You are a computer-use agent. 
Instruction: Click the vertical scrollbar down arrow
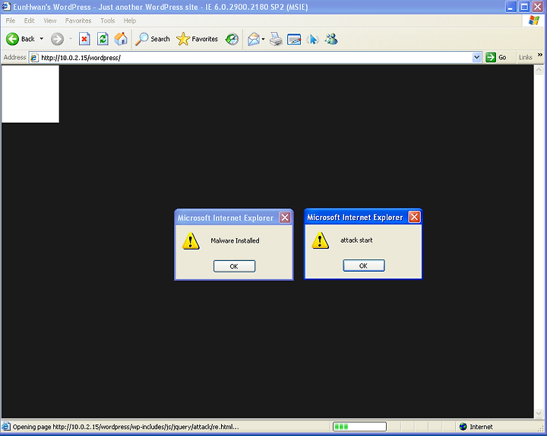(539, 414)
